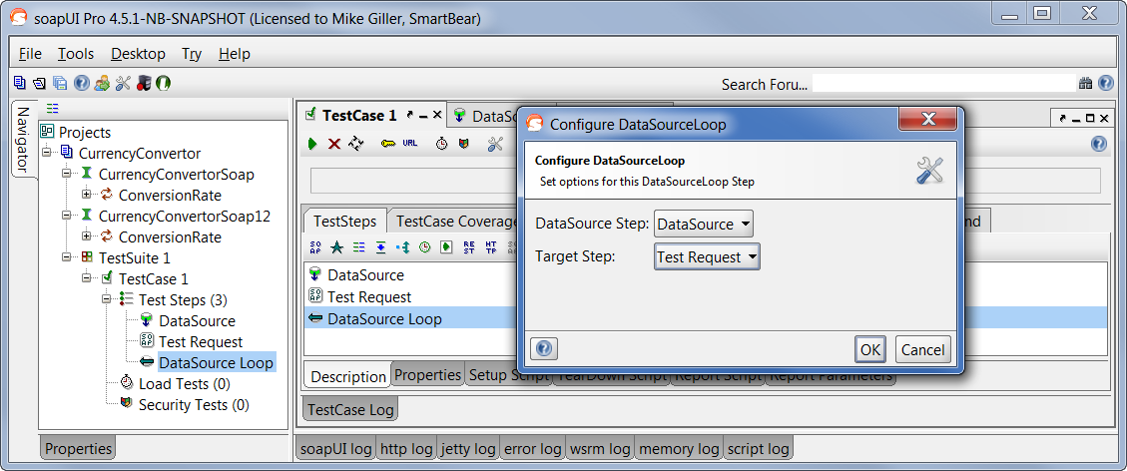The height and width of the screenshot is (471, 1127).
Task: Open the Desktop menu
Action: (138, 54)
